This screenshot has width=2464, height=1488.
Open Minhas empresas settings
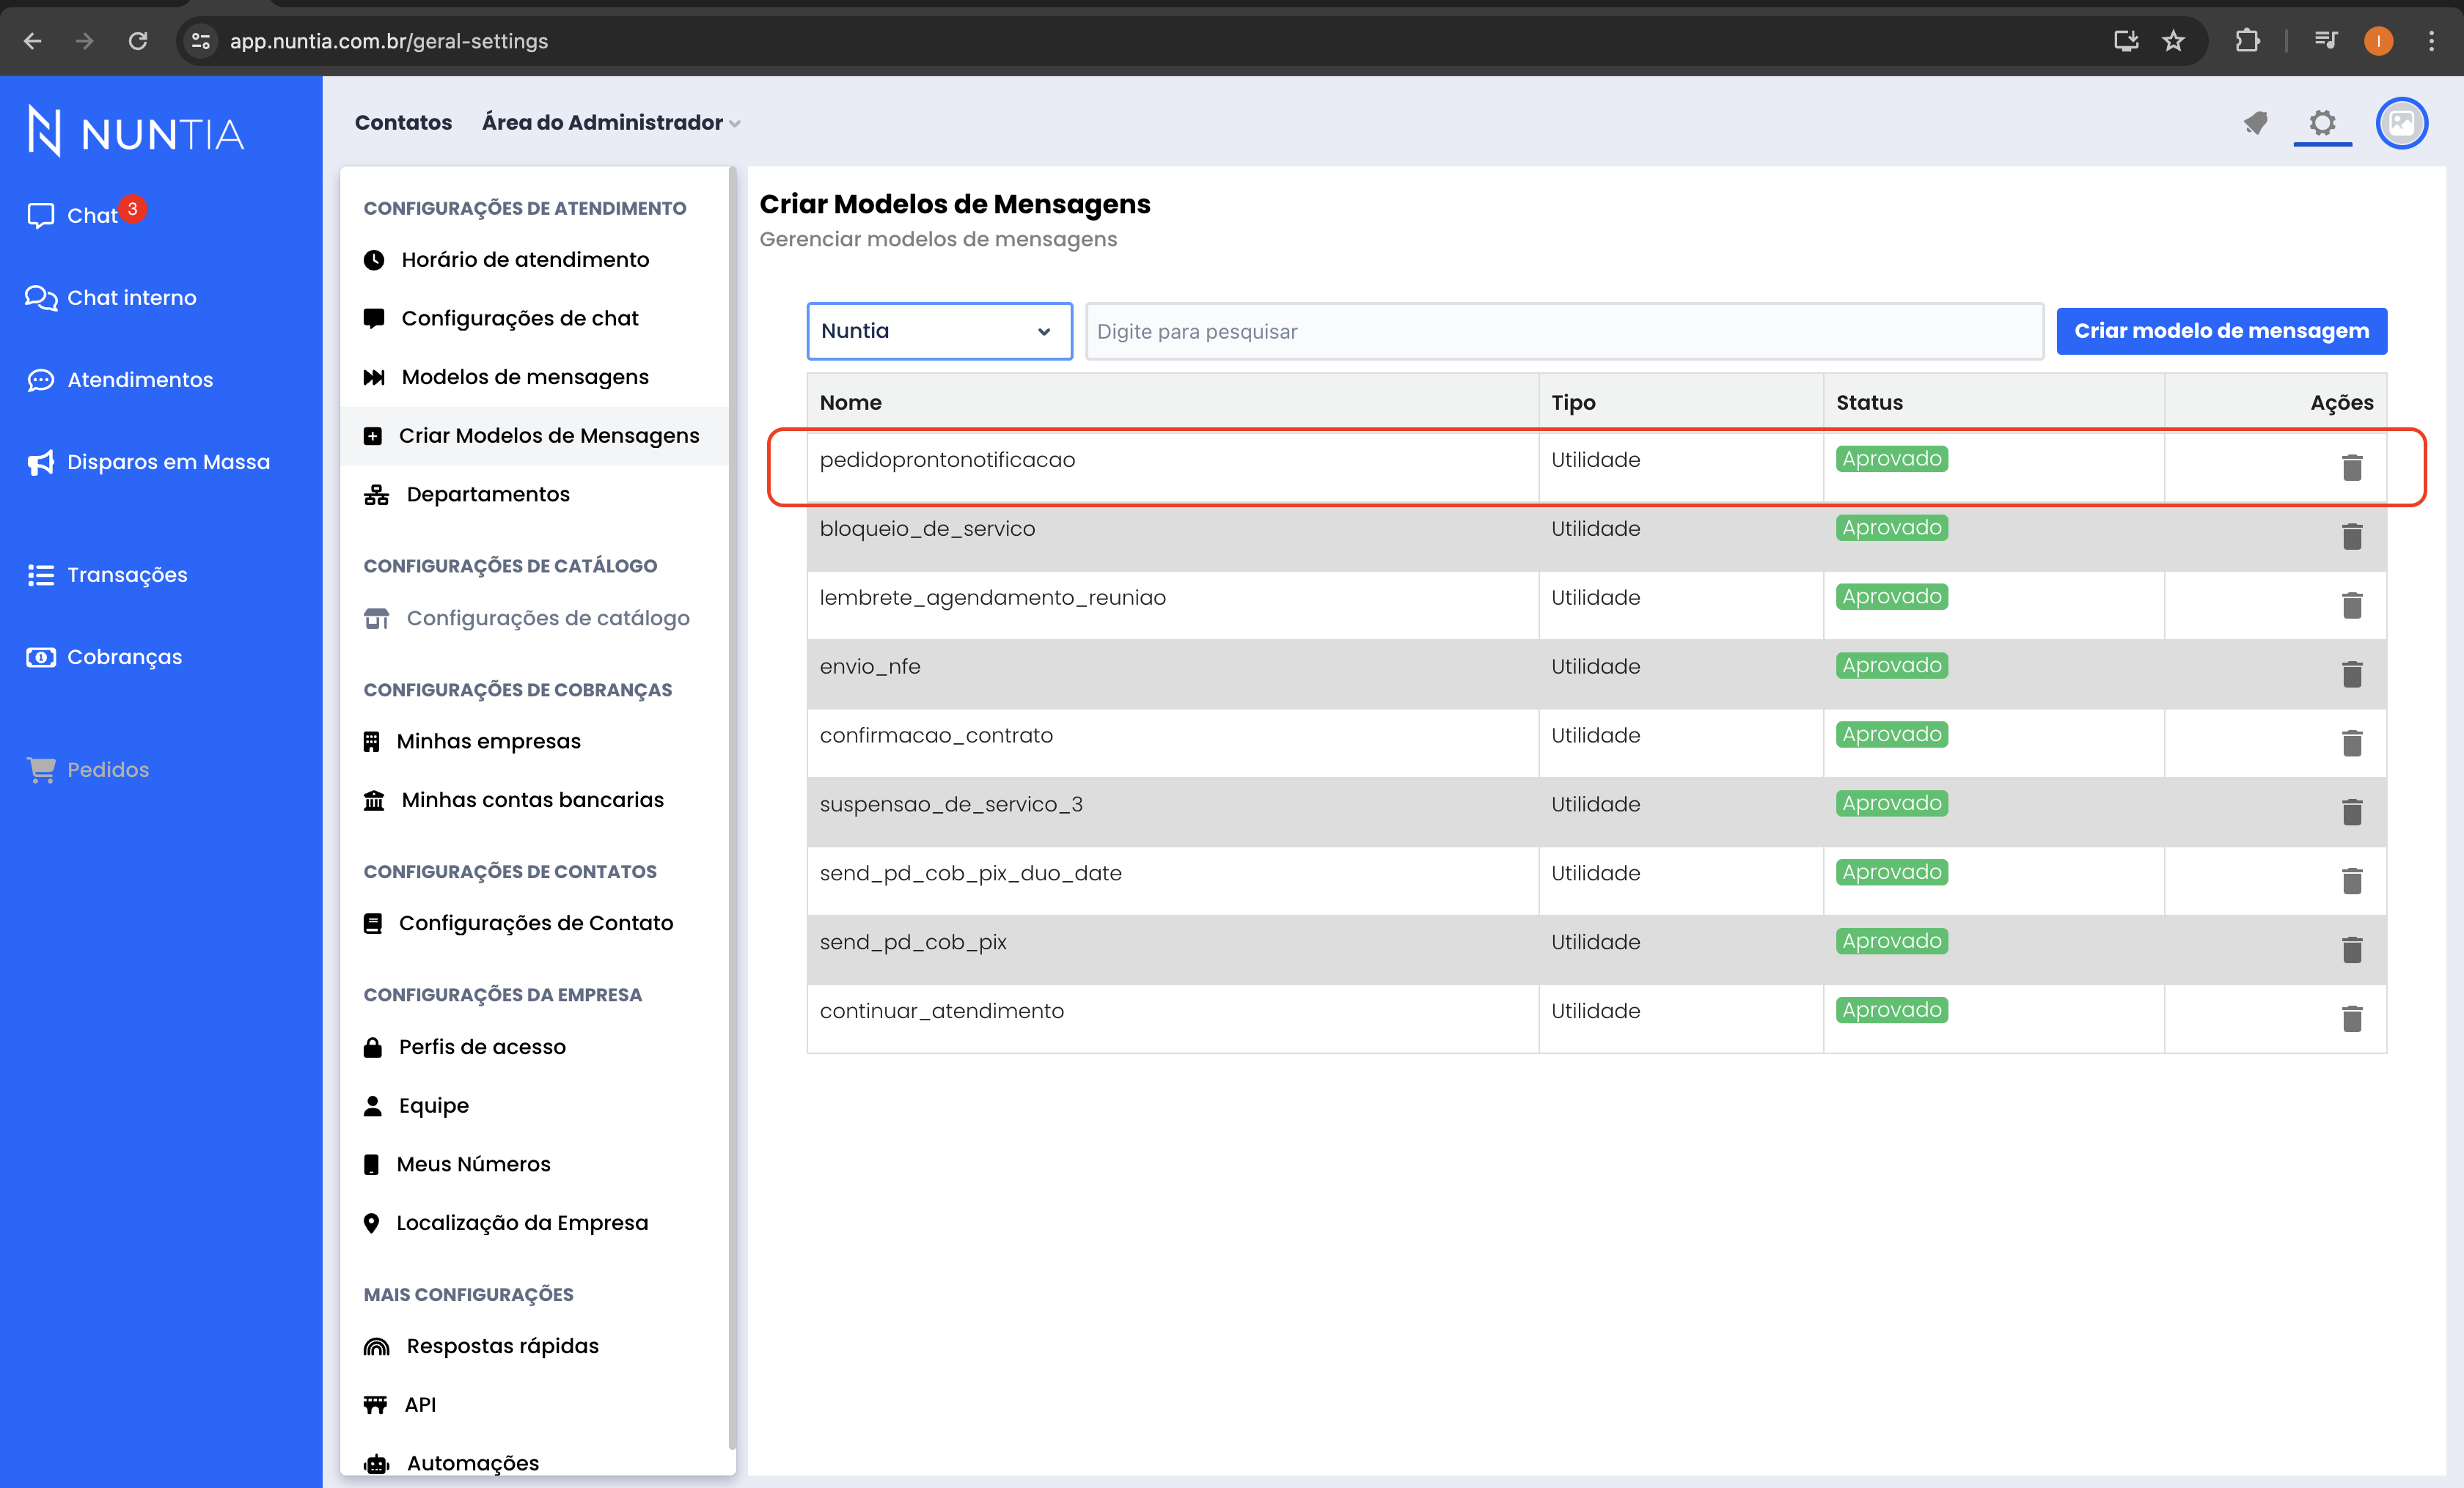tap(472, 742)
